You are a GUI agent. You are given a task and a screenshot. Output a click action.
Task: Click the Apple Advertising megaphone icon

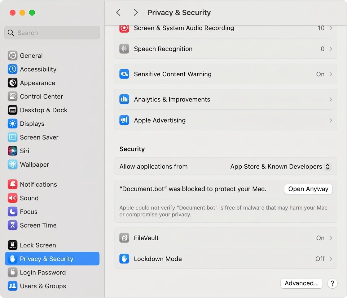click(x=124, y=120)
